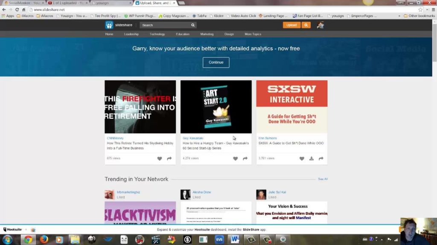Open the Slacktivism slideshow thumbnail
Image resolution: width=437 pixels, height=245 pixels.
pyautogui.click(x=140, y=213)
